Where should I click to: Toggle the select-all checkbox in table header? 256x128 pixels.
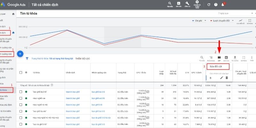coord(21,73)
